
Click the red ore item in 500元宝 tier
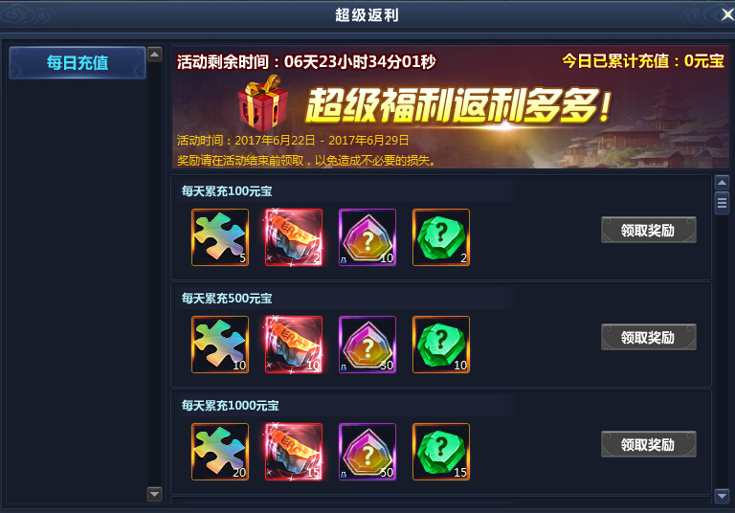[x=294, y=345]
